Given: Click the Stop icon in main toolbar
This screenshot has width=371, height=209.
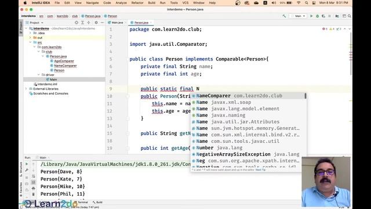Looking at the screenshot, I should point(329,16).
